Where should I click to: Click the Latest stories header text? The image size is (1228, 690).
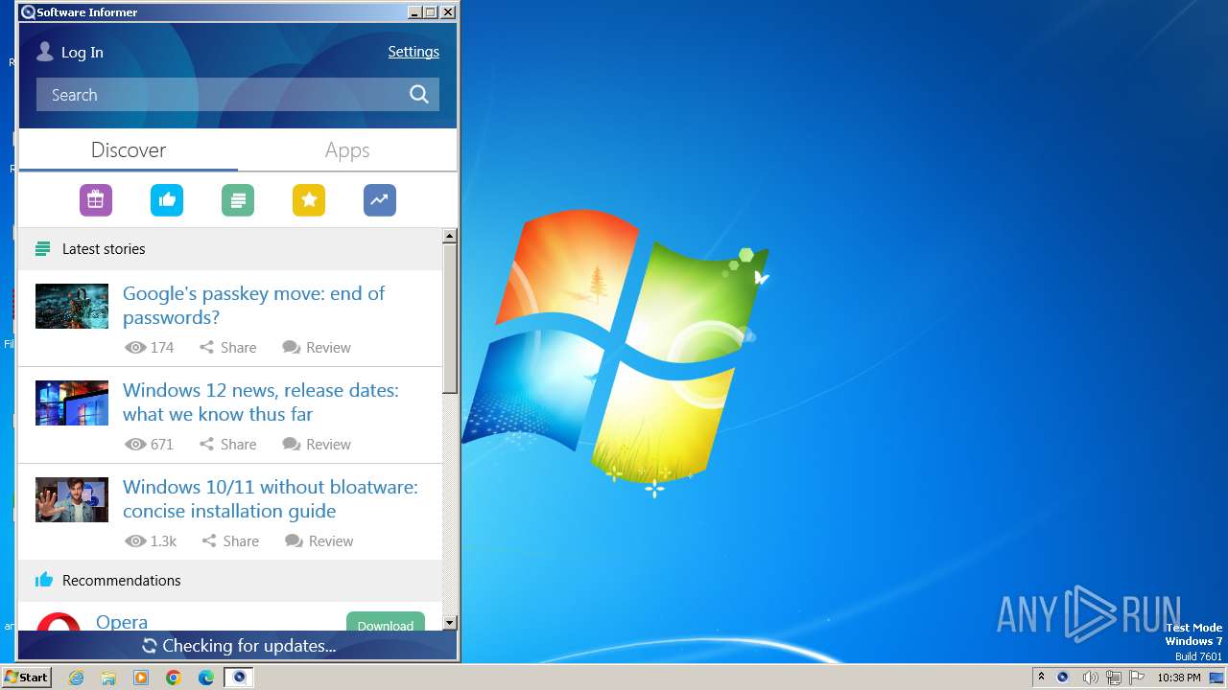[104, 249]
